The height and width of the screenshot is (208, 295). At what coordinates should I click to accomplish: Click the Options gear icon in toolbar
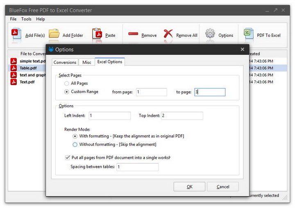click(210, 34)
